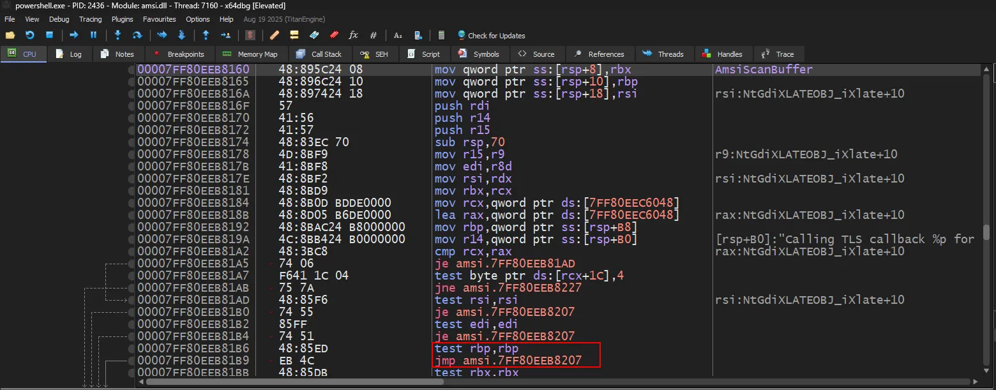This screenshot has height=390, width=996.
Task: Click the Open file folder icon
Action: pos(10,35)
